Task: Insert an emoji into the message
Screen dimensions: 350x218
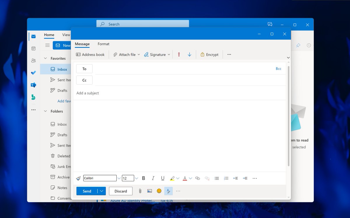Action: click(159, 191)
